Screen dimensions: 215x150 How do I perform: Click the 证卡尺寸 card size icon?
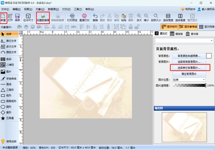pos(28,17)
